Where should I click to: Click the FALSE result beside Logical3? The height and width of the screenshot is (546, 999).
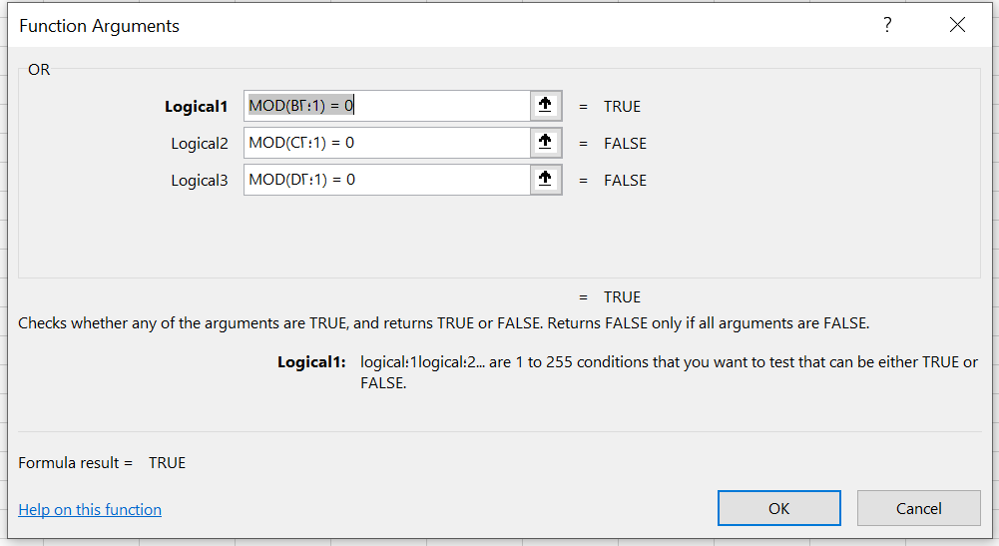625,181
